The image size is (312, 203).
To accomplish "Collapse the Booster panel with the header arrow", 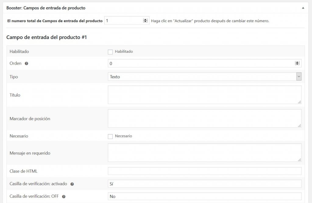I will coord(303,8).
